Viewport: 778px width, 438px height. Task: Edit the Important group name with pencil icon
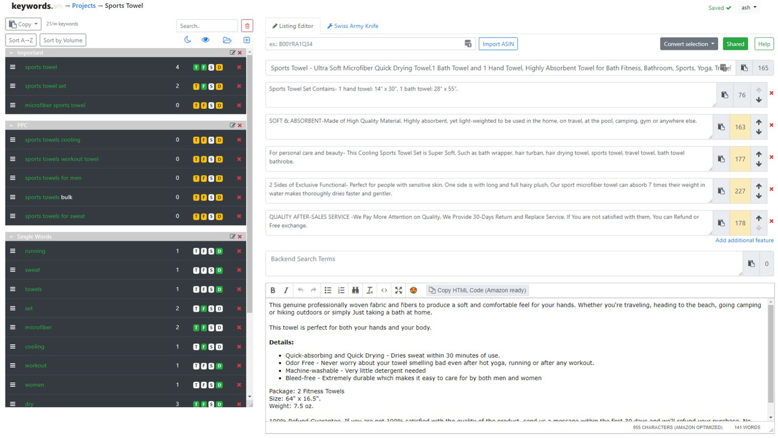[x=232, y=53]
